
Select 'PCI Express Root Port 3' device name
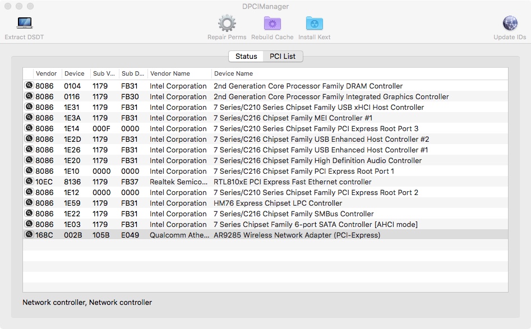pos(316,128)
